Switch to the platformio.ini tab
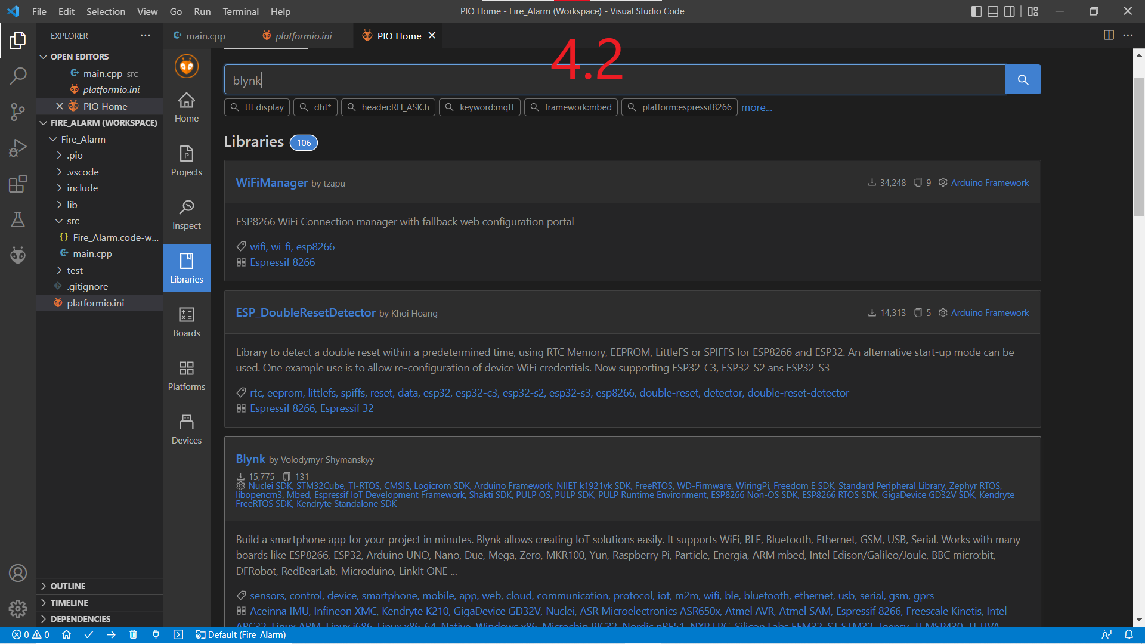The height and width of the screenshot is (644, 1145). 303,36
